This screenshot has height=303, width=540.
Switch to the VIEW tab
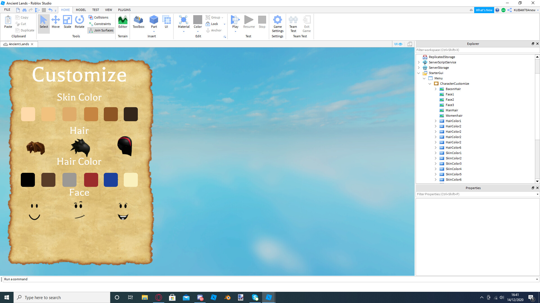pyautogui.click(x=109, y=10)
